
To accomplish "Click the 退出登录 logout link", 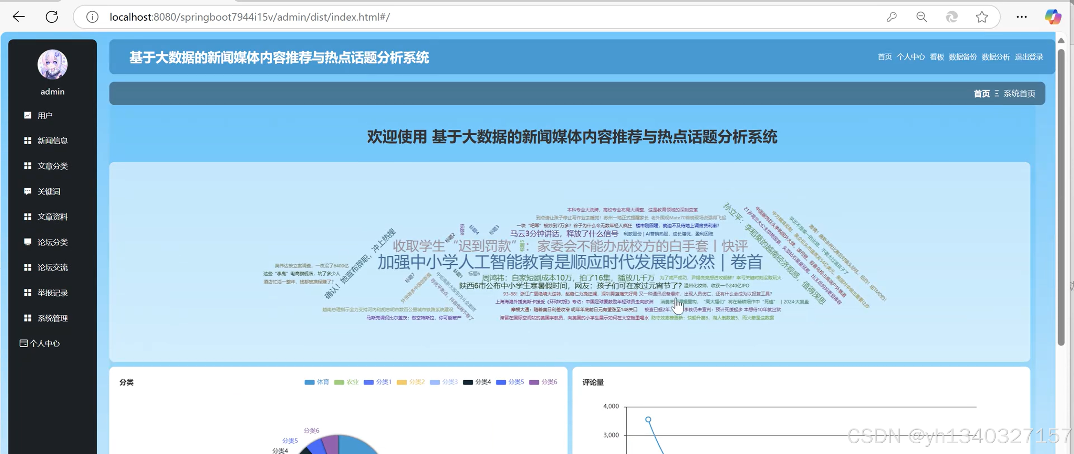I will [1029, 57].
